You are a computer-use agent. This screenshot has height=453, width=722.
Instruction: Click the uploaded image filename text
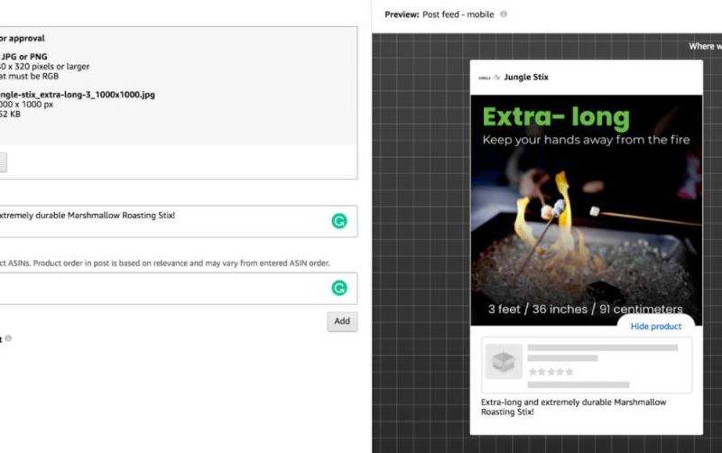pos(78,95)
